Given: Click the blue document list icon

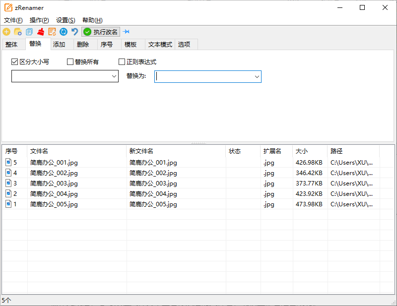Looking at the screenshot, I should click(29, 32).
